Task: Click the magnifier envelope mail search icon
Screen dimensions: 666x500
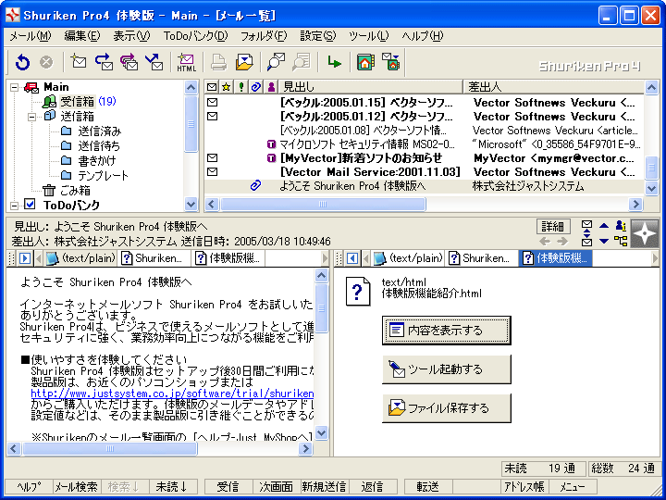Action: [x=276, y=62]
